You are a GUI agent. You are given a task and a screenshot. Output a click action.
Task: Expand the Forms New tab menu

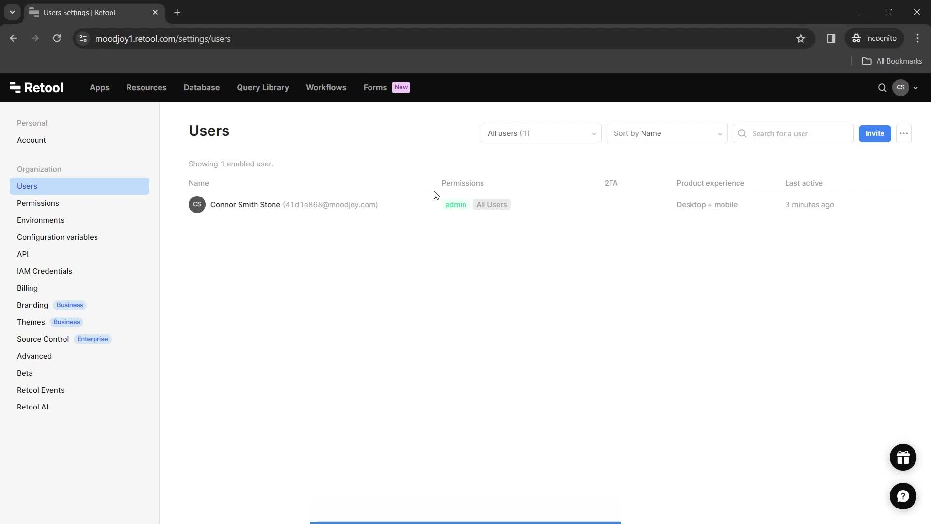pyautogui.click(x=385, y=87)
